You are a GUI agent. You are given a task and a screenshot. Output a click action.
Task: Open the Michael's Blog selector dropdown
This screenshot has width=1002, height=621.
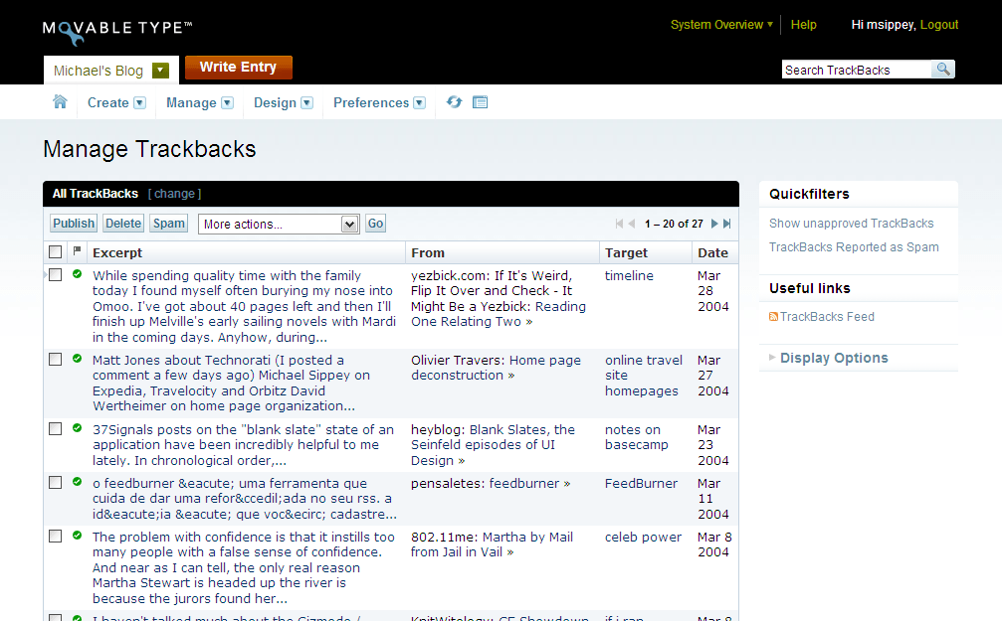click(160, 71)
